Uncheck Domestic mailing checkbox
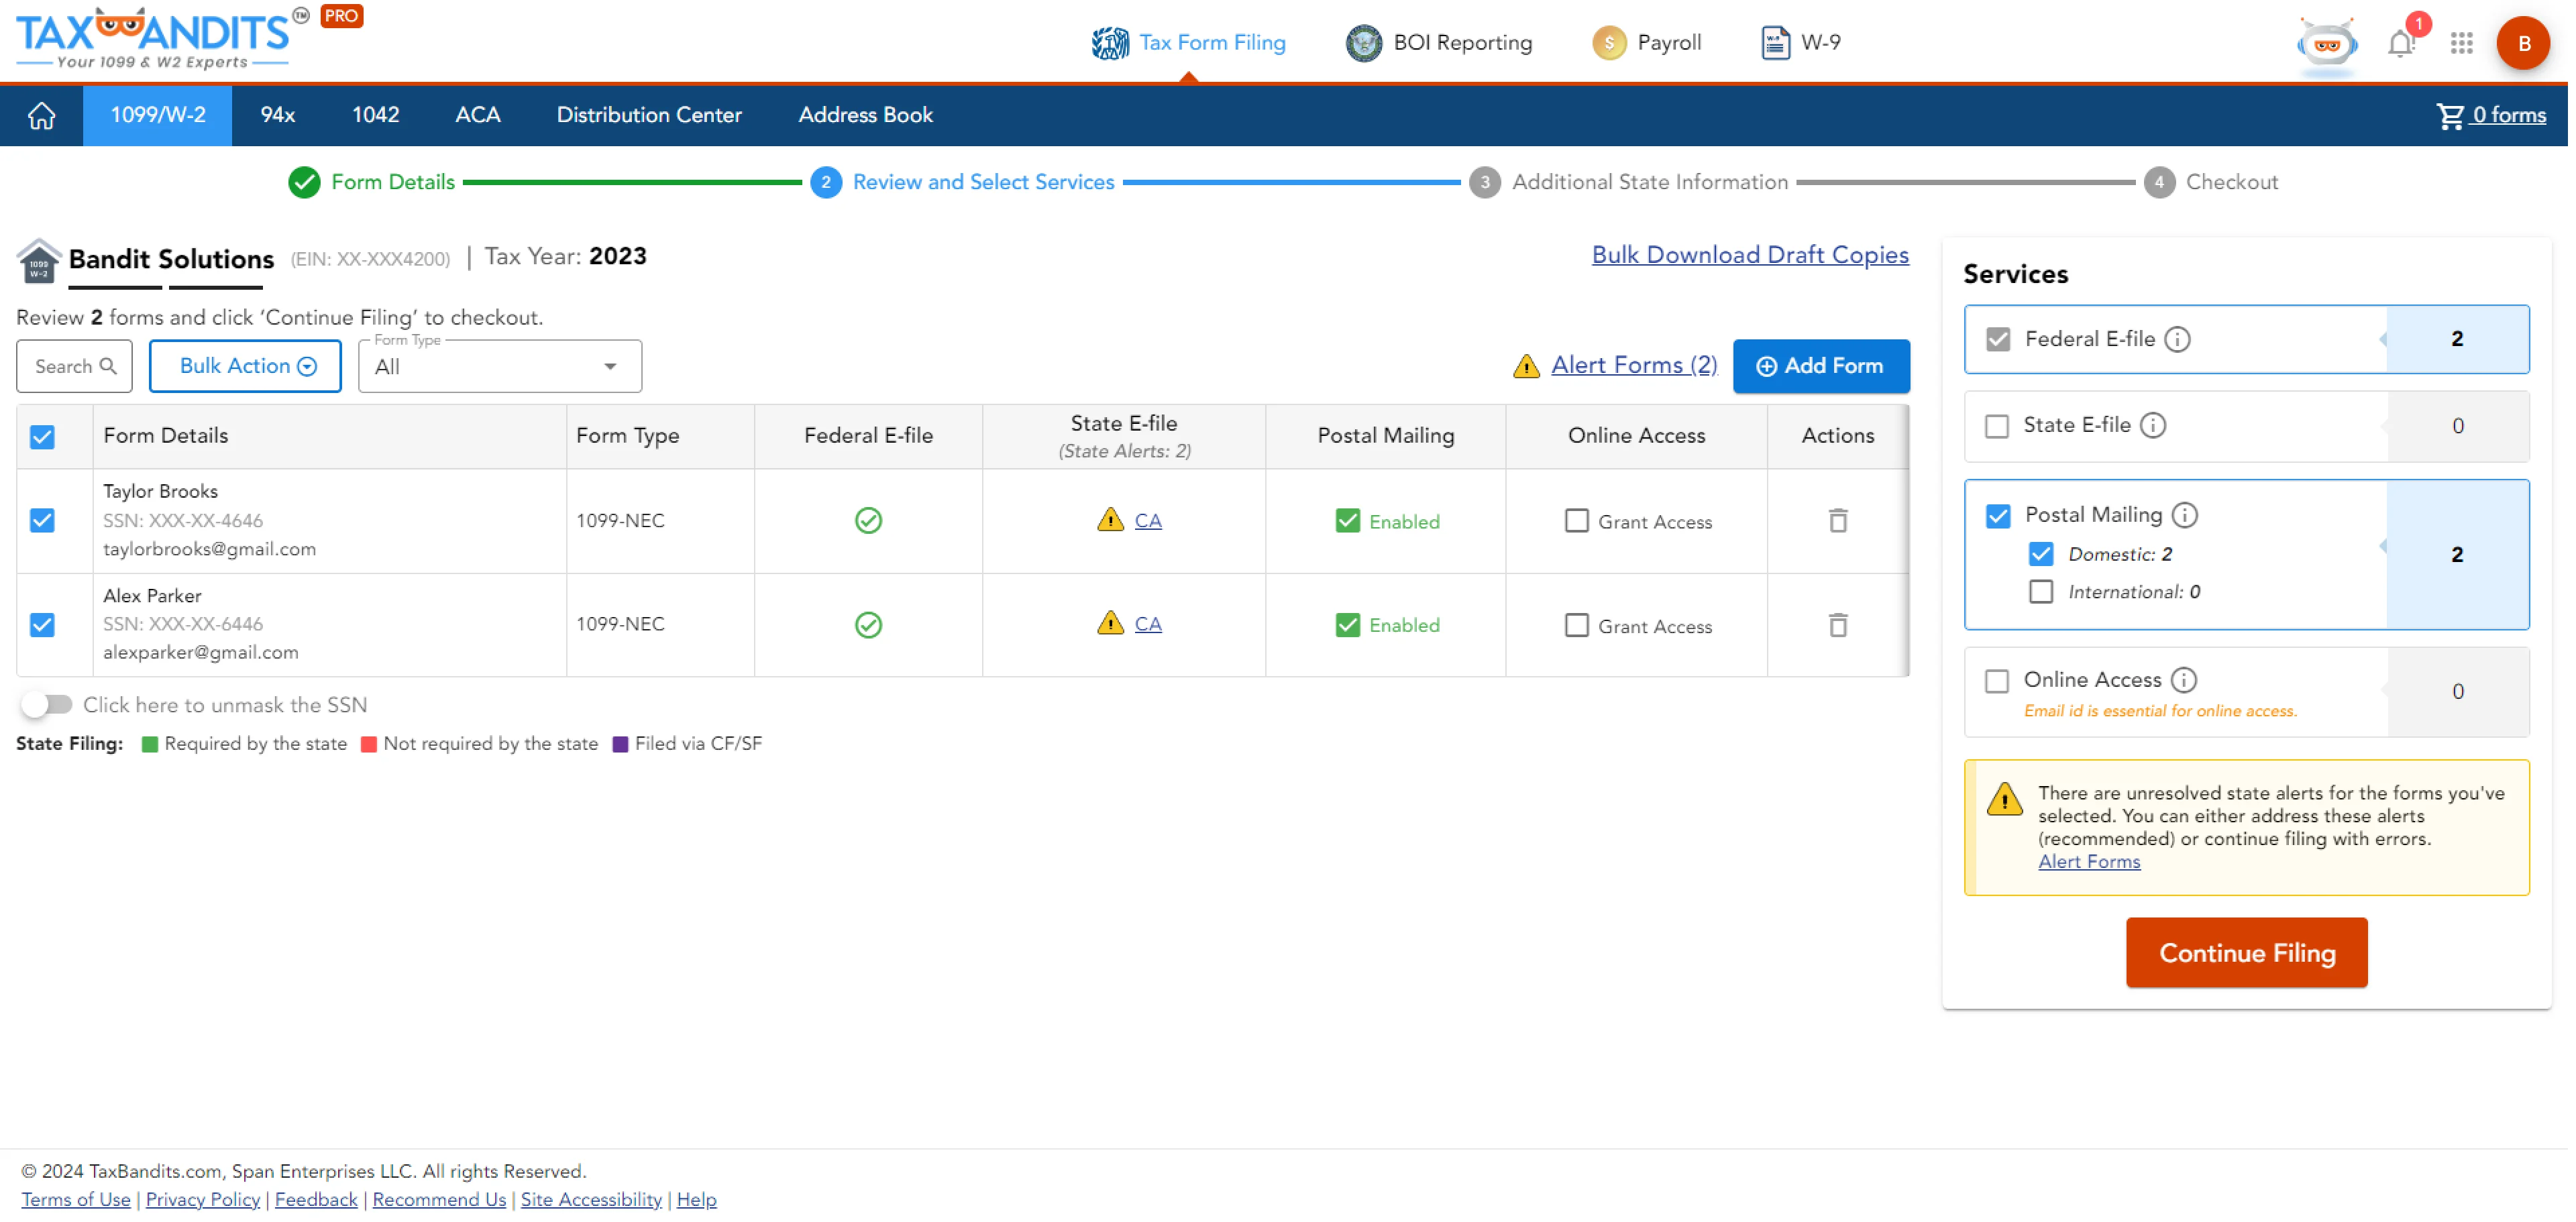The image size is (2576, 1222). (2040, 555)
